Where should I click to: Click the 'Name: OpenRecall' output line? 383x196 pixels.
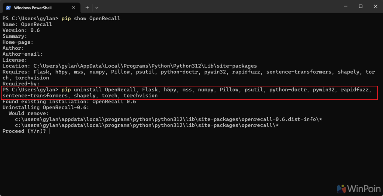[27, 24]
